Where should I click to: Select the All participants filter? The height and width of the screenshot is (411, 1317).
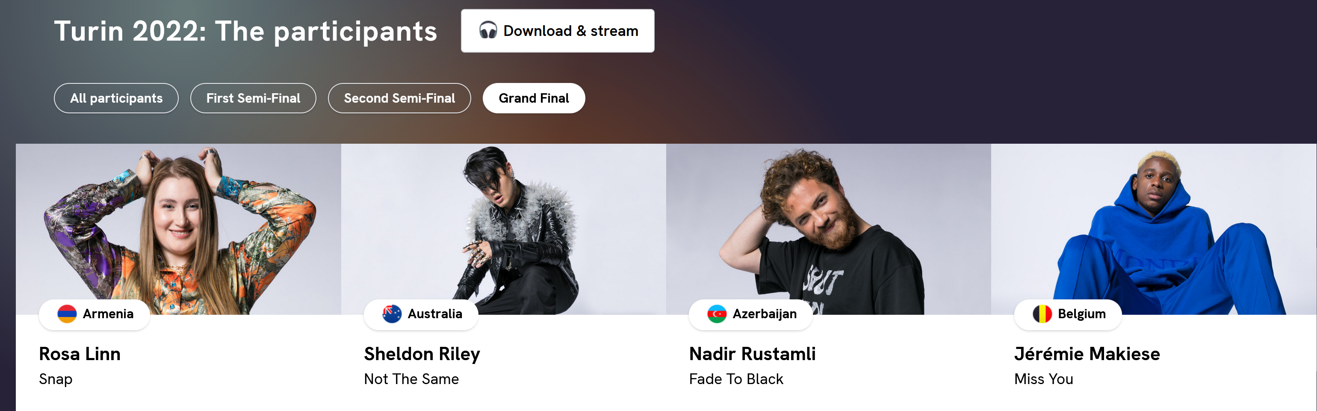click(116, 98)
